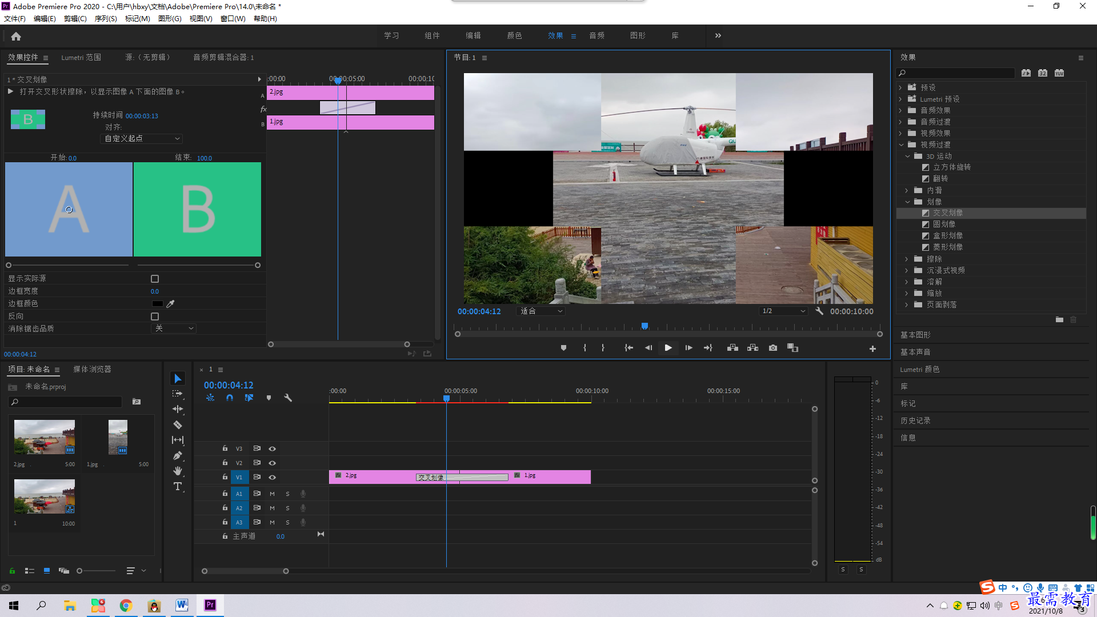The image size is (1097, 617).
Task: Toggle V1 track output eye
Action: (273, 478)
